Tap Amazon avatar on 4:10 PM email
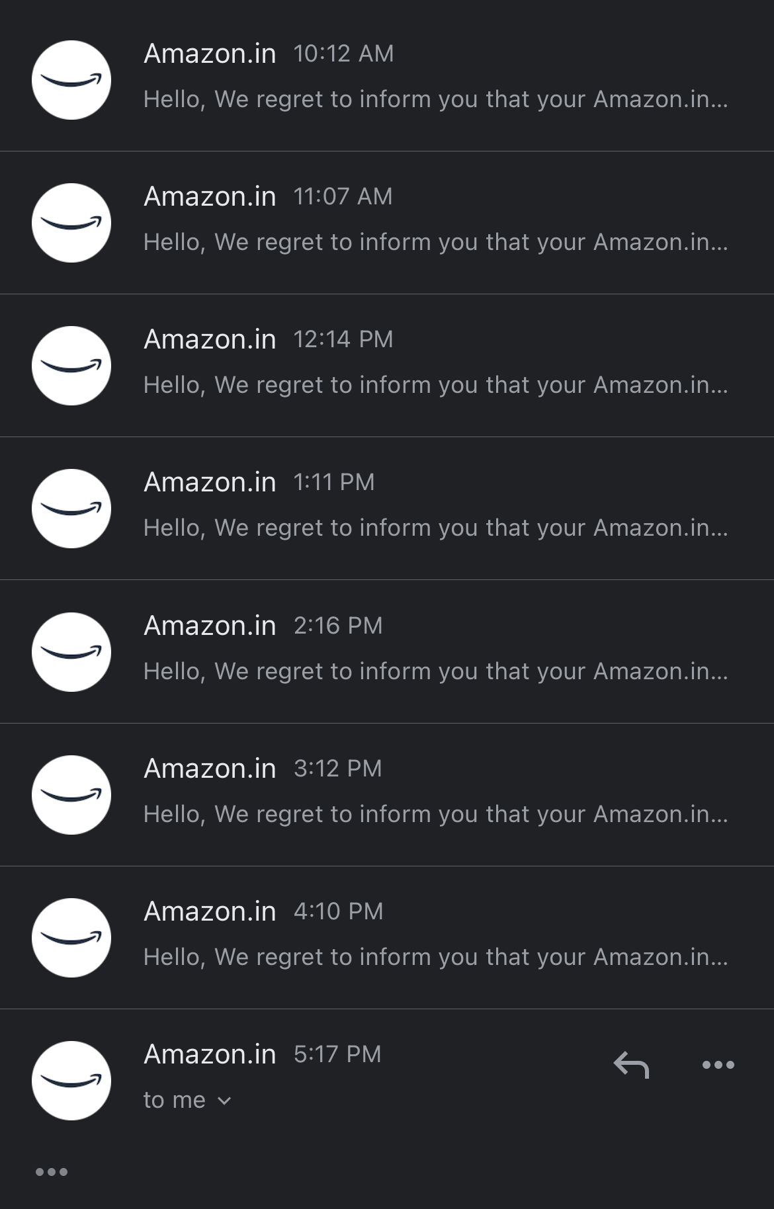The width and height of the screenshot is (774, 1209). (71, 938)
